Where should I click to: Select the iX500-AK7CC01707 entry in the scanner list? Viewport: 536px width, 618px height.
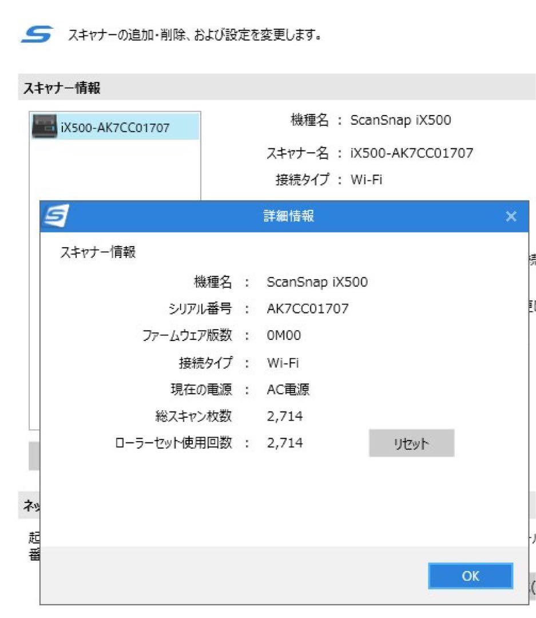pyautogui.click(x=114, y=123)
